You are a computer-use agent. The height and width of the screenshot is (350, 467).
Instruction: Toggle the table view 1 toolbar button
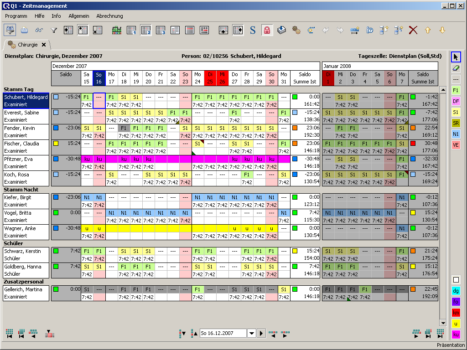(x=131, y=30)
